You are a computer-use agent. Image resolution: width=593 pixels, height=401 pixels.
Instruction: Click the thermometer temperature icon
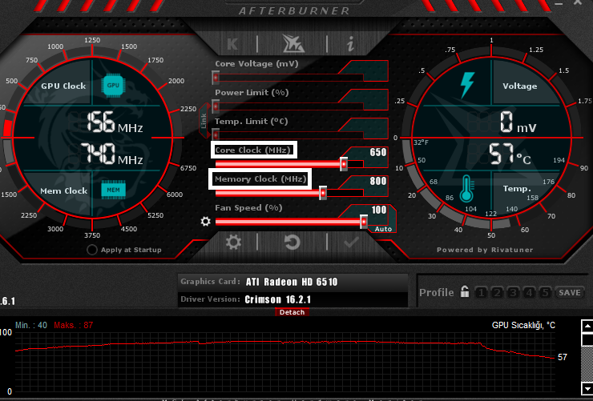pos(466,189)
